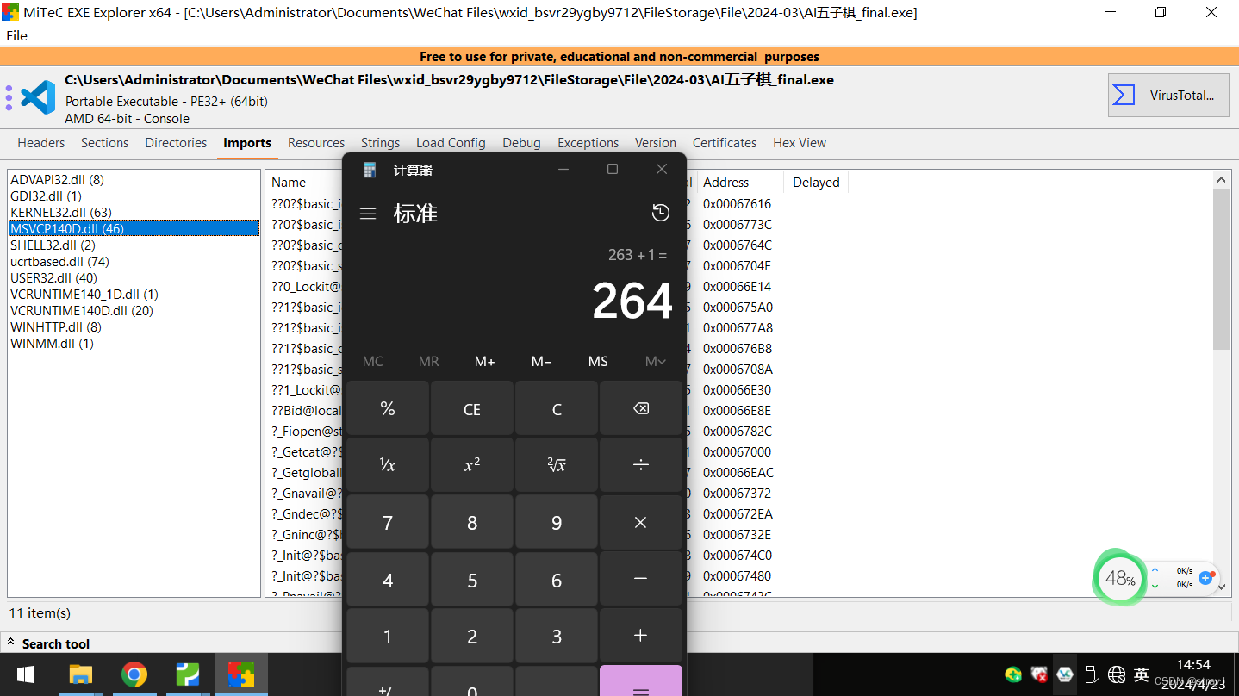Select VCRUNTIME140D.dll (20) in import list
Screen dimensions: 1239x696
tap(82, 311)
